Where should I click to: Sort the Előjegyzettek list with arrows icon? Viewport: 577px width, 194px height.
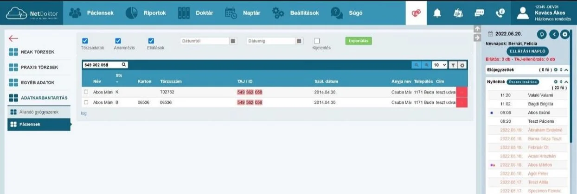point(561,69)
